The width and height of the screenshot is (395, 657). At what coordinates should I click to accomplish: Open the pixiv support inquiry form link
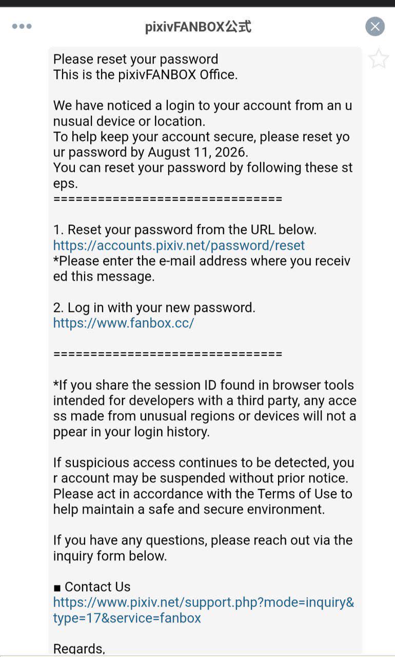point(204,610)
